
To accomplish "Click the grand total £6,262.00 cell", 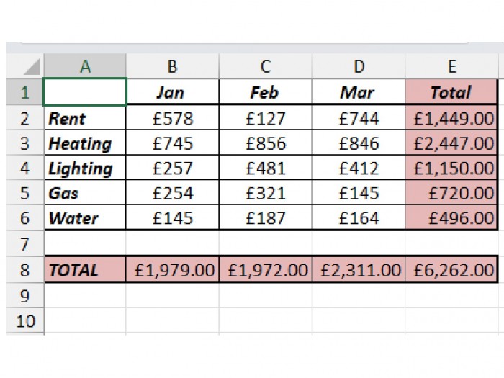I will point(451,270).
